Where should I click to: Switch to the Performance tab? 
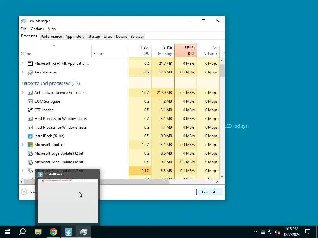51,37
